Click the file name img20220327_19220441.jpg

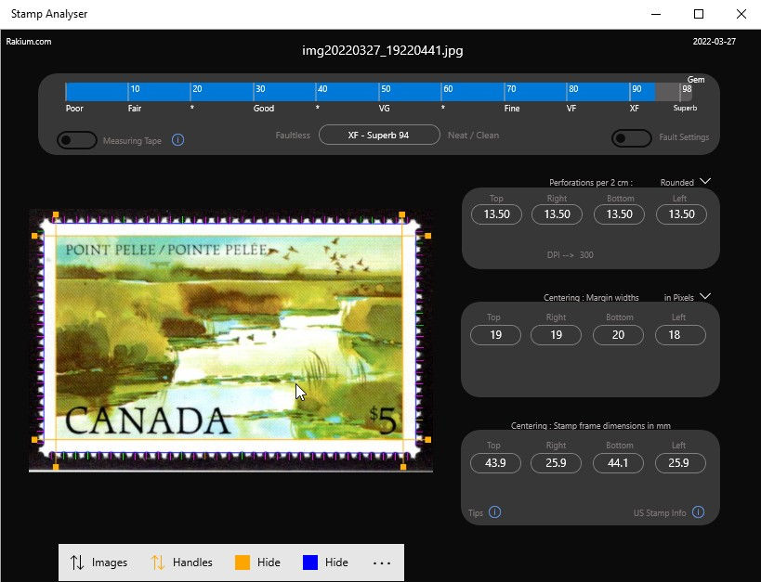383,50
